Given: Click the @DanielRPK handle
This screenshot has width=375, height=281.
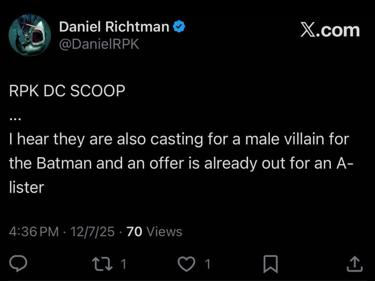Looking at the screenshot, I should coord(99,44).
